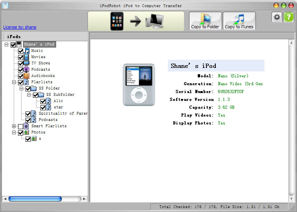297x212 pixels.
Task: Click the Alic playlist icon
Action: (49, 101)
